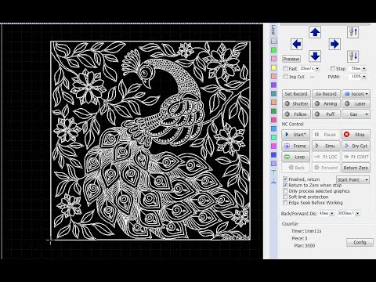Open the Record dropdown button
The image size is (376, 282).
pos(356,94)
